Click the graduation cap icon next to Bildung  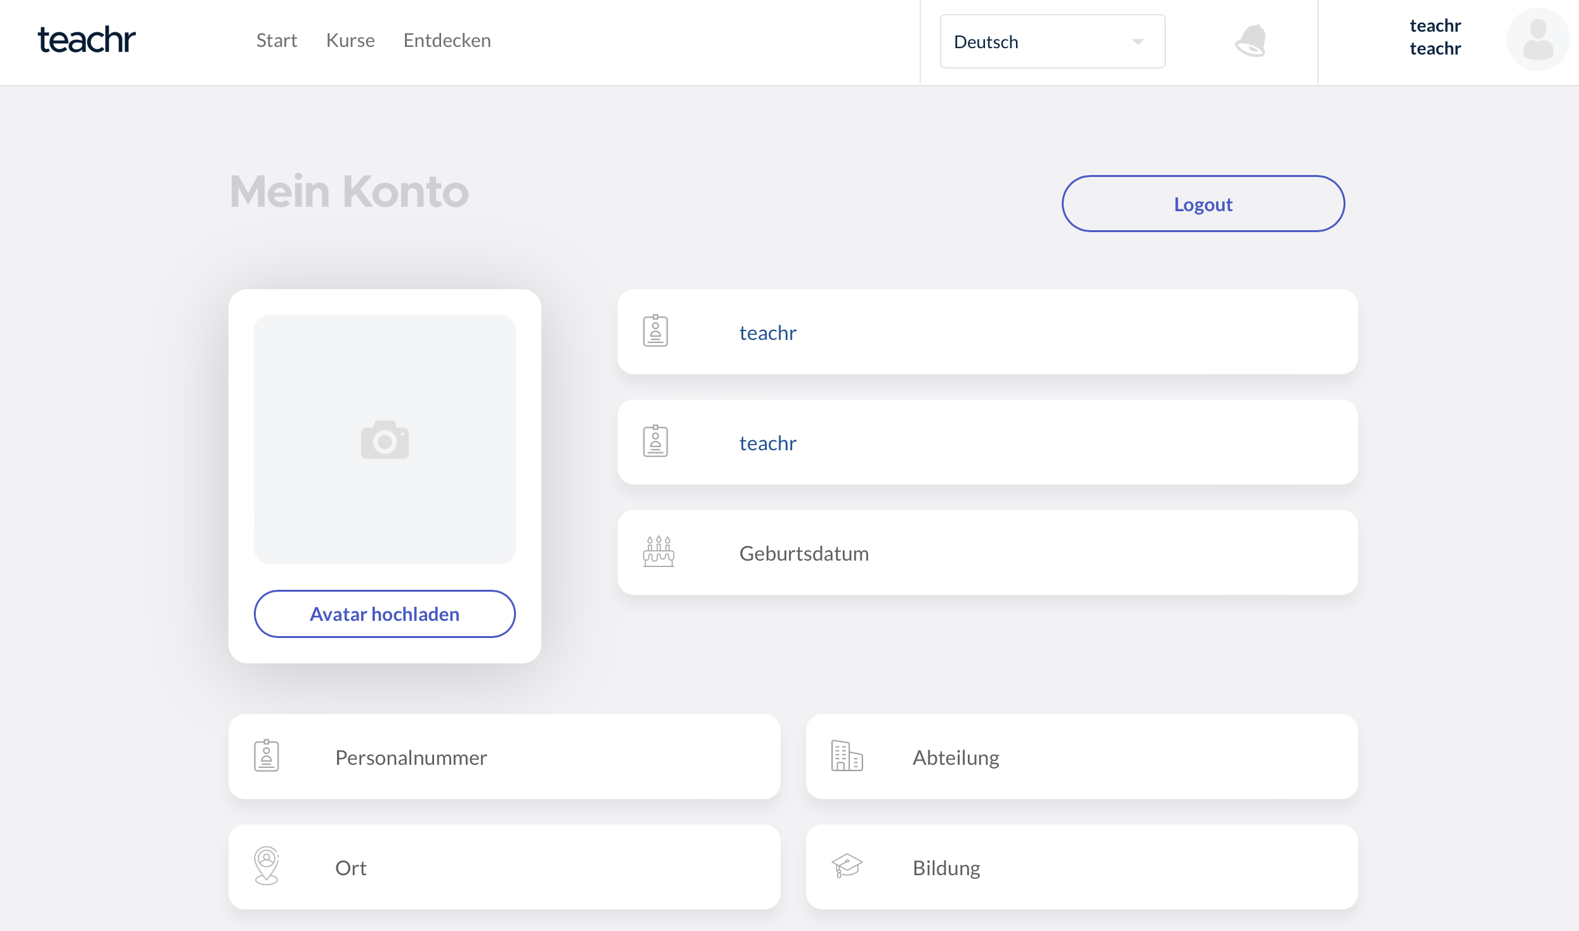(847, 866)
